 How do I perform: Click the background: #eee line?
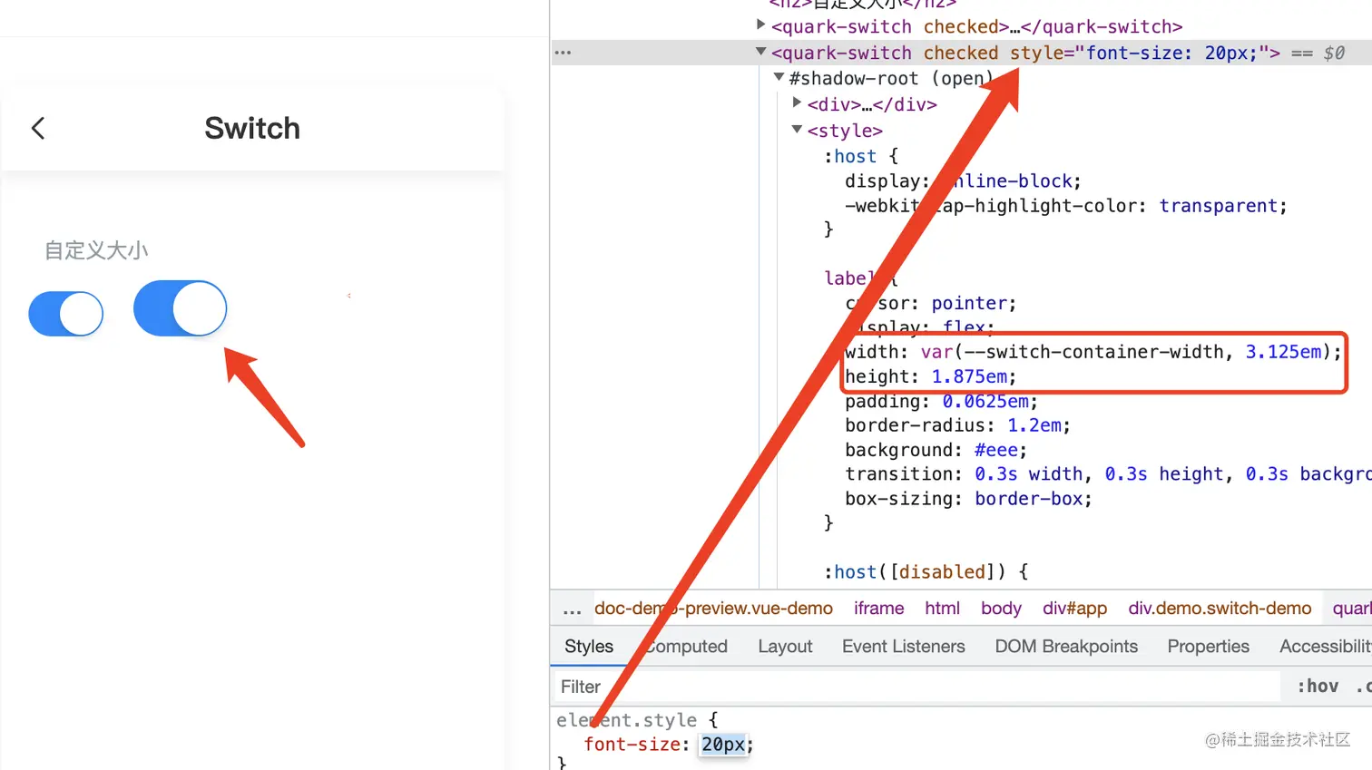(936, 450)
